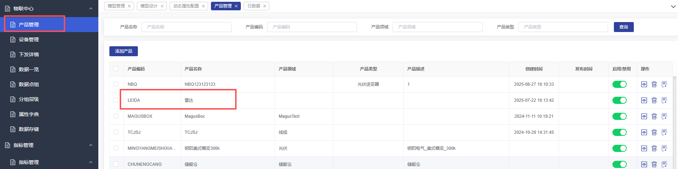Focus the 产品名称 search input field
This screenshot has width=678, height=169.
pos(186,27)
